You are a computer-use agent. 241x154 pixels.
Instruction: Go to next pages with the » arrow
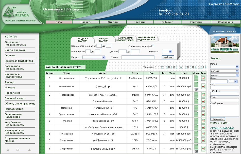(x=205, y=67)
